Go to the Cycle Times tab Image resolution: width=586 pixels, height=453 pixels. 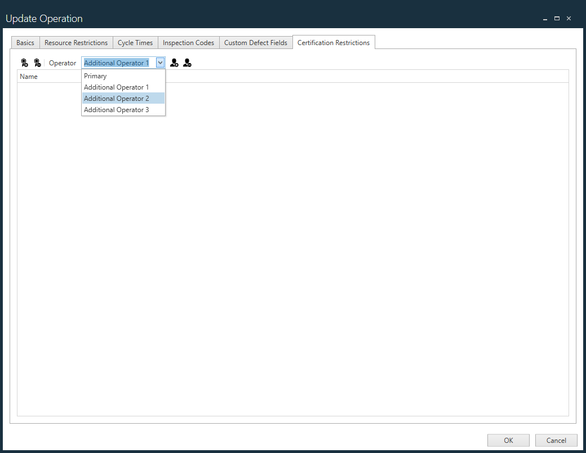point(135,43)
